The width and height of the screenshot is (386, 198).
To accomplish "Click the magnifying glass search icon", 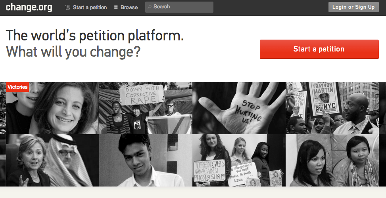I will [x=150, y=7].
